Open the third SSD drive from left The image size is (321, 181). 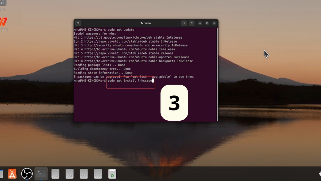coord(84,173)
